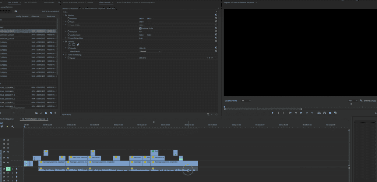Select the pen mask tool under Opacity

click(x=78, y=44)
